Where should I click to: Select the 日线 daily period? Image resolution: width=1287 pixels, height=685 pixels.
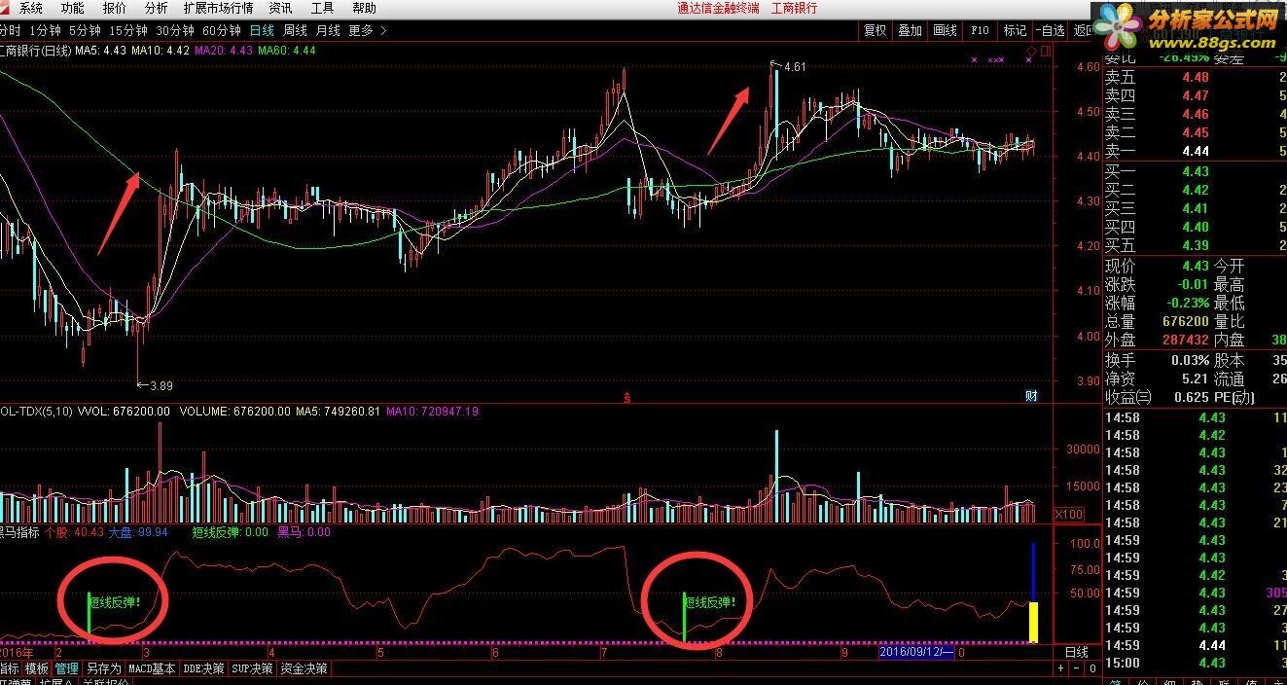262,30
